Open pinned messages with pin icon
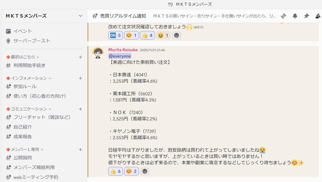Screen dimensions: 322x182 point(306,16)
